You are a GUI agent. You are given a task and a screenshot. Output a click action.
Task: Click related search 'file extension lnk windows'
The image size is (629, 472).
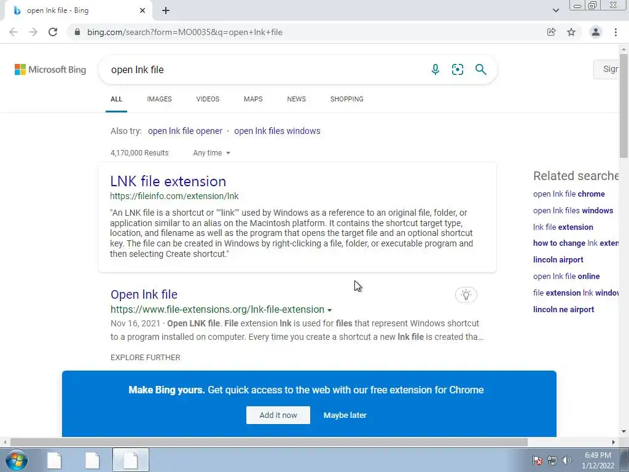(576, 293)
